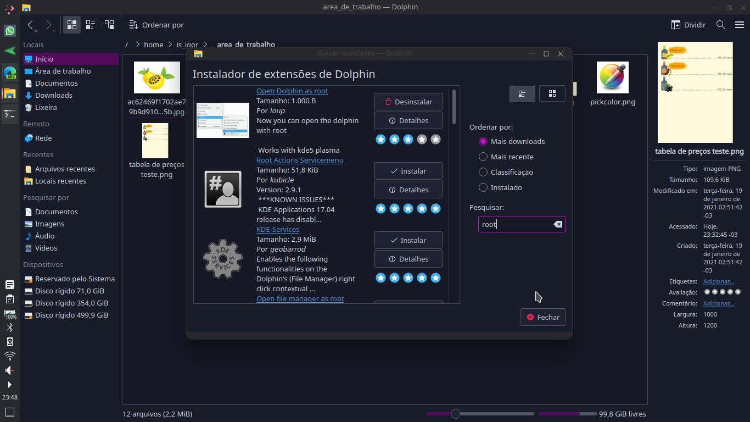
Task: Go forward in Dolphin navigation
Action: pos(49,25)
